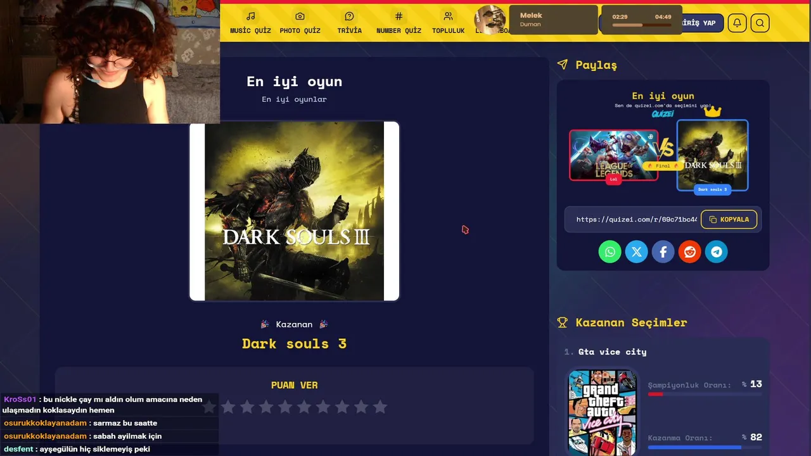Image resolution: width=811 pixels, height=456 pixels.
Task: Click username next to 'sarmaz bu saatte'
Action: (x=45, y=423)
